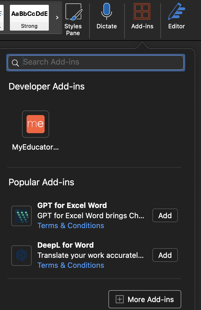Open Terms & Conditions for DeepL for Word
The height and width of the screenshot is (310, 201).
(71, 265)
